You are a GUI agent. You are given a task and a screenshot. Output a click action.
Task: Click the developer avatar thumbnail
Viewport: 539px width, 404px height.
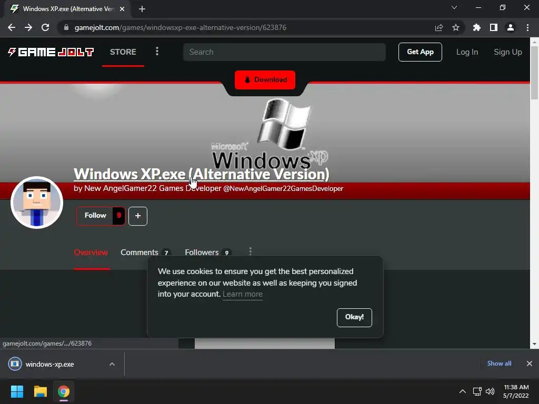click(37, 203)
